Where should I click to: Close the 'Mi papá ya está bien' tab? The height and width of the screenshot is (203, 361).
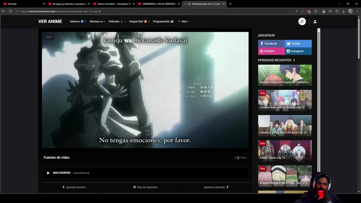point(89,4)
